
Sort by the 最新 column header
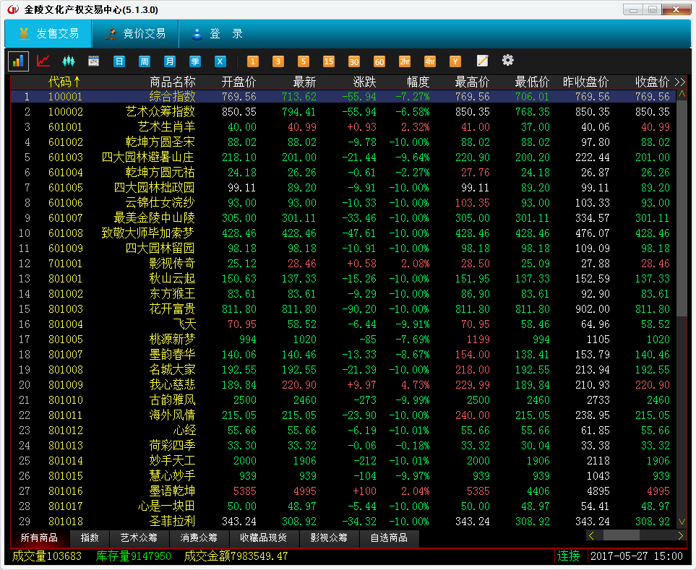pyautogui.click(x=304, y=82)
